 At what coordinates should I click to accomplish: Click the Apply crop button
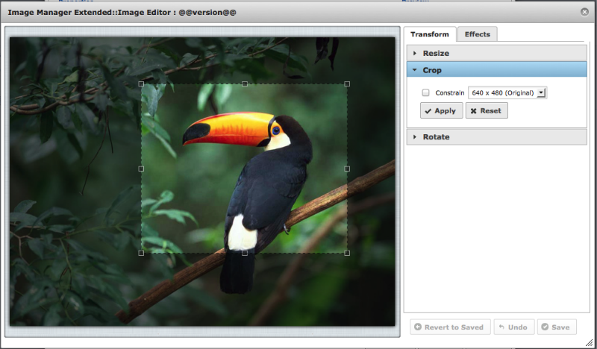(440, 111)
